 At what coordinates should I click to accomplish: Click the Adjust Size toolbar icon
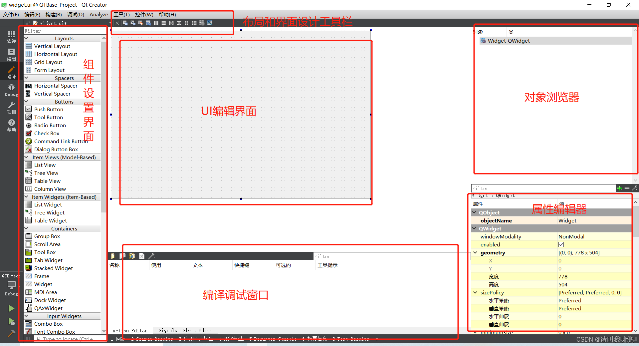[x=209, y=23]
